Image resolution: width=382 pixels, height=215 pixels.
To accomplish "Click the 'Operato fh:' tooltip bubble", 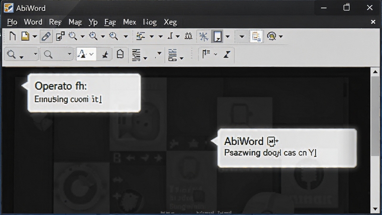I will click(x=84, y=93).
